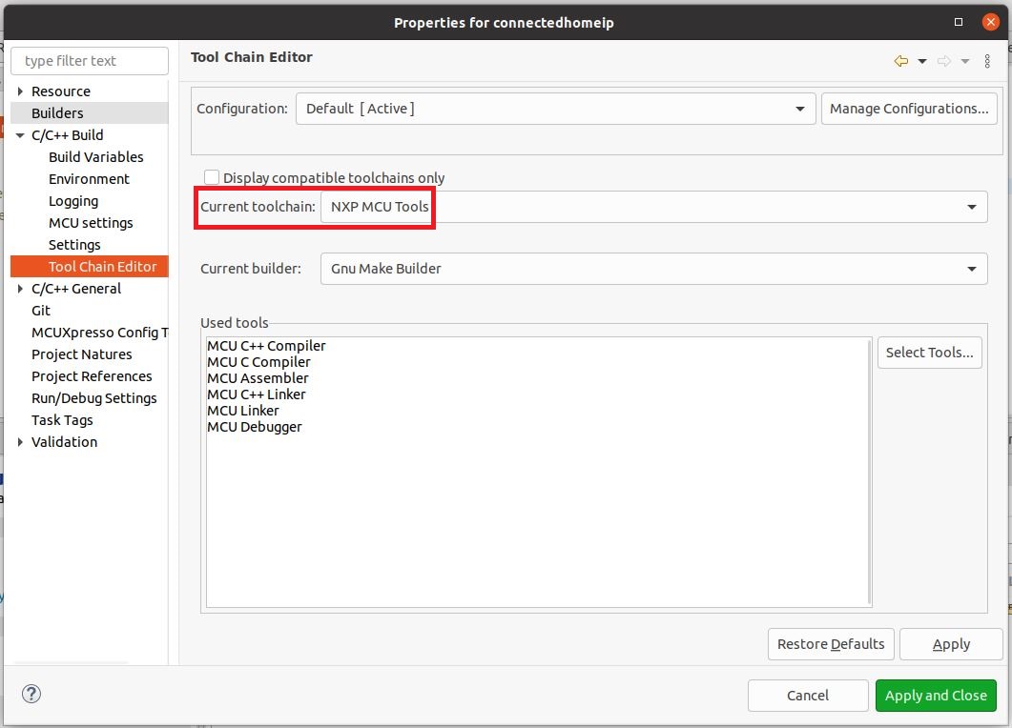Select Run/Debug Settings page

[x=94, y=398]
